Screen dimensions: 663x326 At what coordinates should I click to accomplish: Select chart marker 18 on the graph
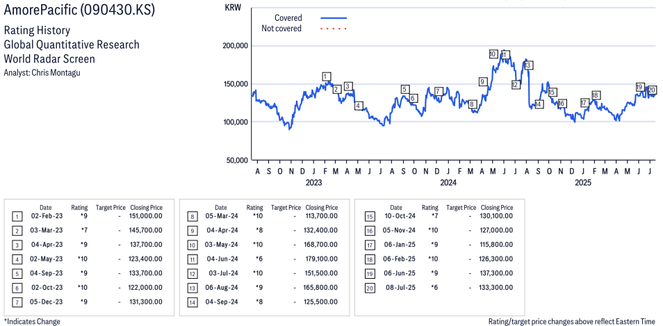tap(596, 95)
